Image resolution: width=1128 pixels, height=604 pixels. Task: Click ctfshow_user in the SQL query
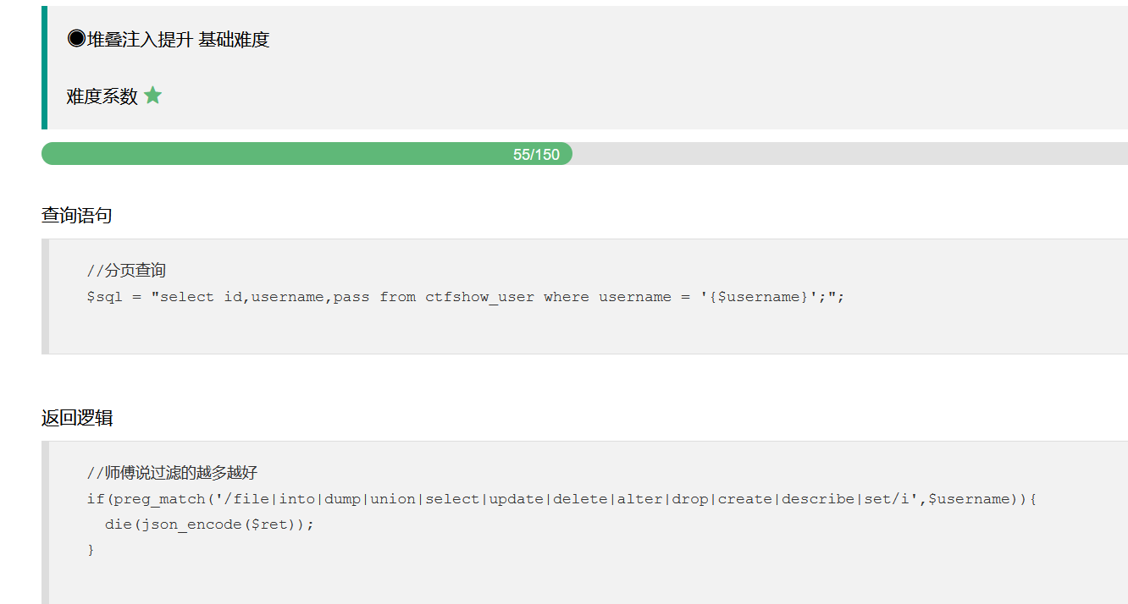[479, 297]
